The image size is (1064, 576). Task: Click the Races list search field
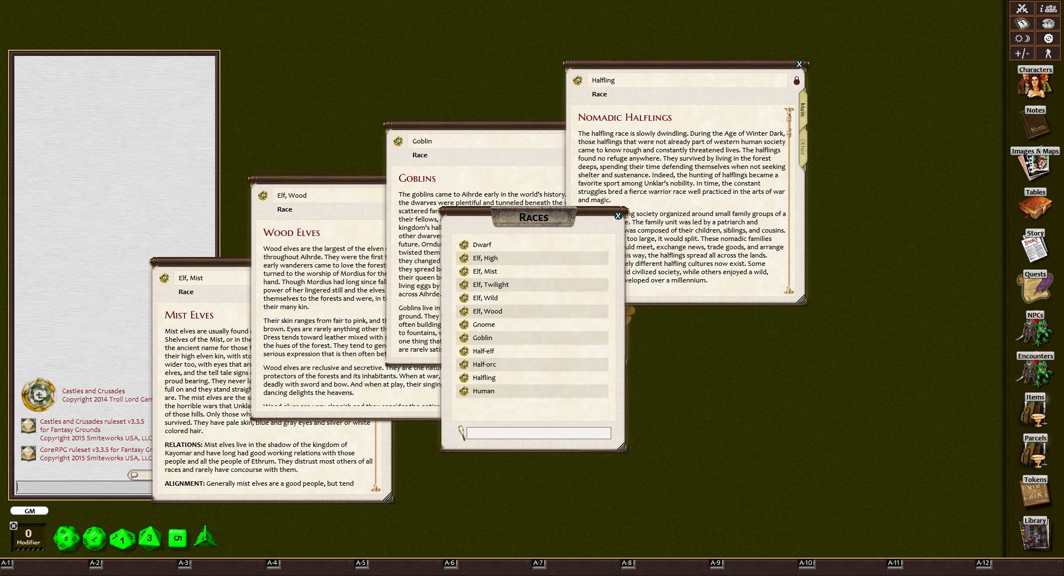[538, 433]
